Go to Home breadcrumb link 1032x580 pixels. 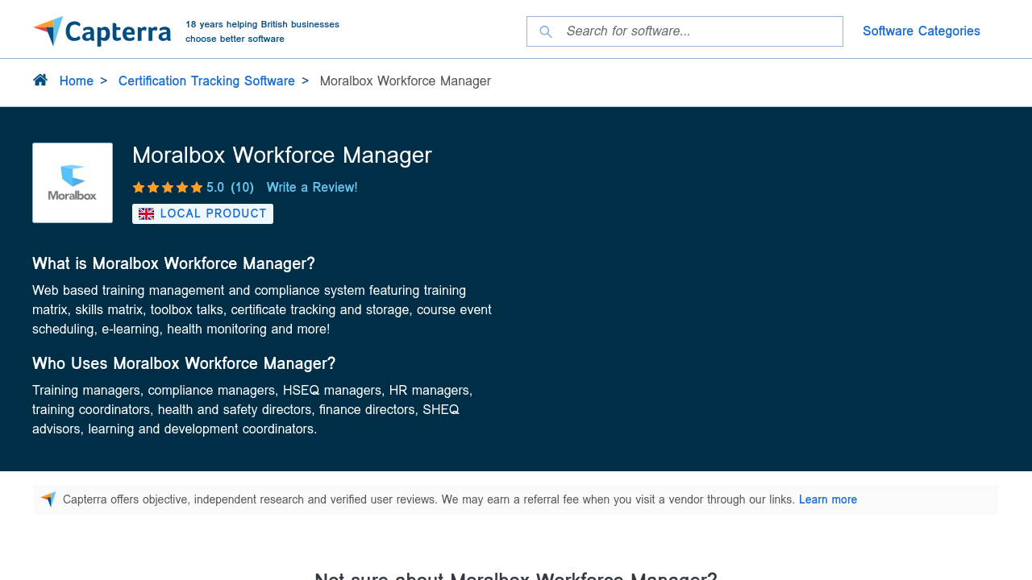click(x=77, y=81)
